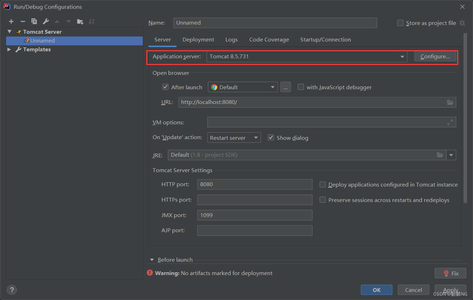Click the browser ellipsis browse button
The height and width of the screenshot is (300, 473).
click(x=286, y=87)
